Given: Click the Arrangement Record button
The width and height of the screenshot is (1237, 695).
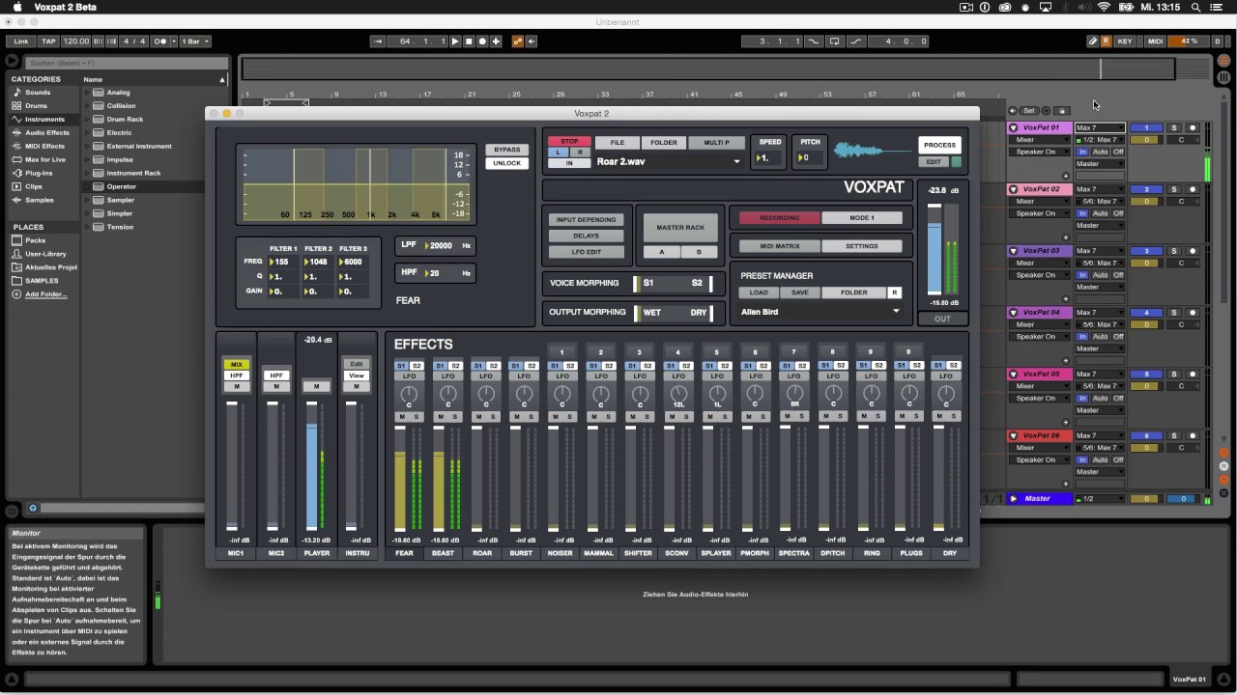Looking at the screenshot, I should pos(482,42).
